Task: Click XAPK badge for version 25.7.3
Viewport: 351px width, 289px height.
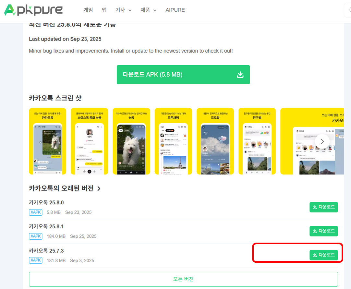Action: click(36, 260)
